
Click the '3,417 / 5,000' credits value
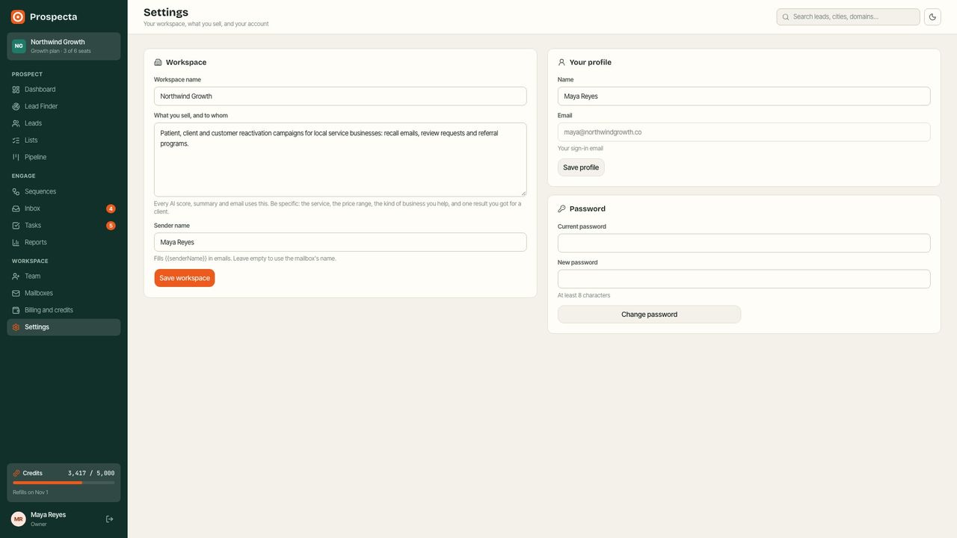pos(91,473)
